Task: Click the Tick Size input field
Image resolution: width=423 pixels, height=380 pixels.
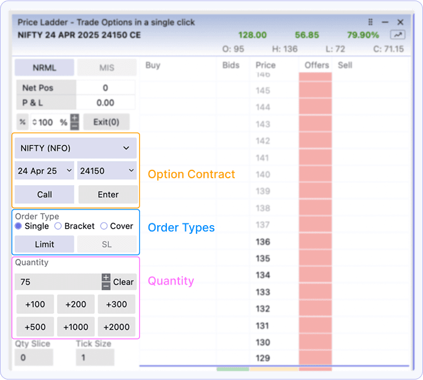Action: tap(95, 358)
